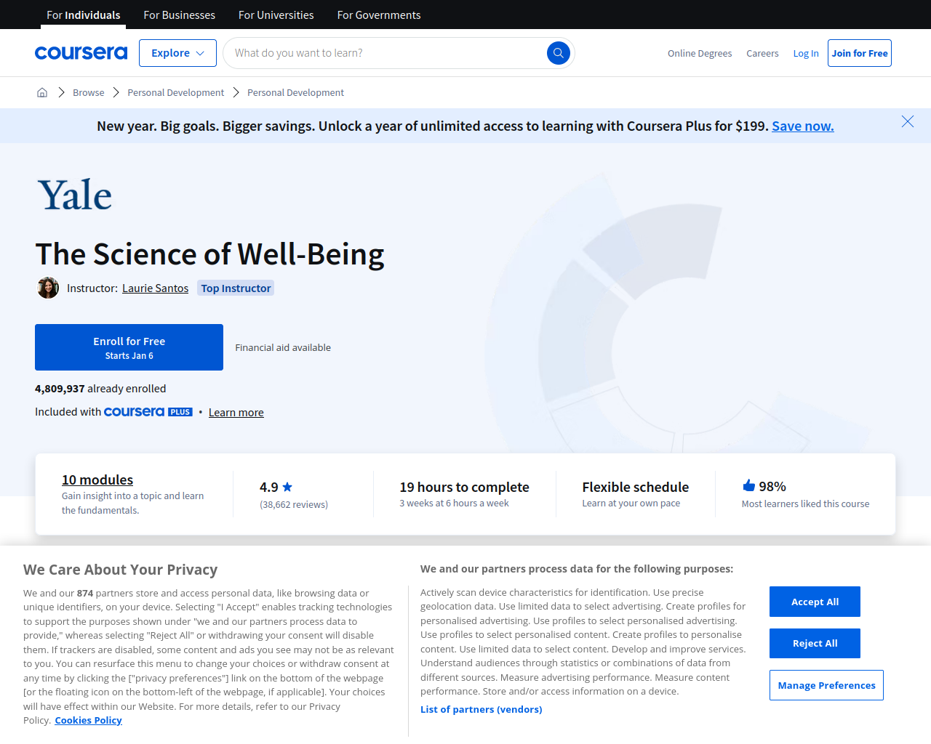Click 19 hours to complete text
The height and width of the screenshot is (744, 931).
[464, 487]
